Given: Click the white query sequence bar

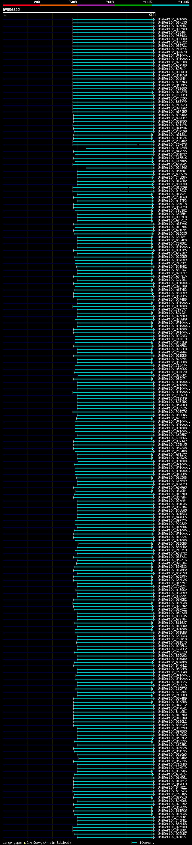Looking at the screenshot, I should coord(79,12).
